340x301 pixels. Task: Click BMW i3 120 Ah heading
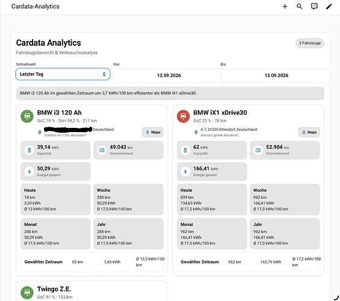coord(60,113)
